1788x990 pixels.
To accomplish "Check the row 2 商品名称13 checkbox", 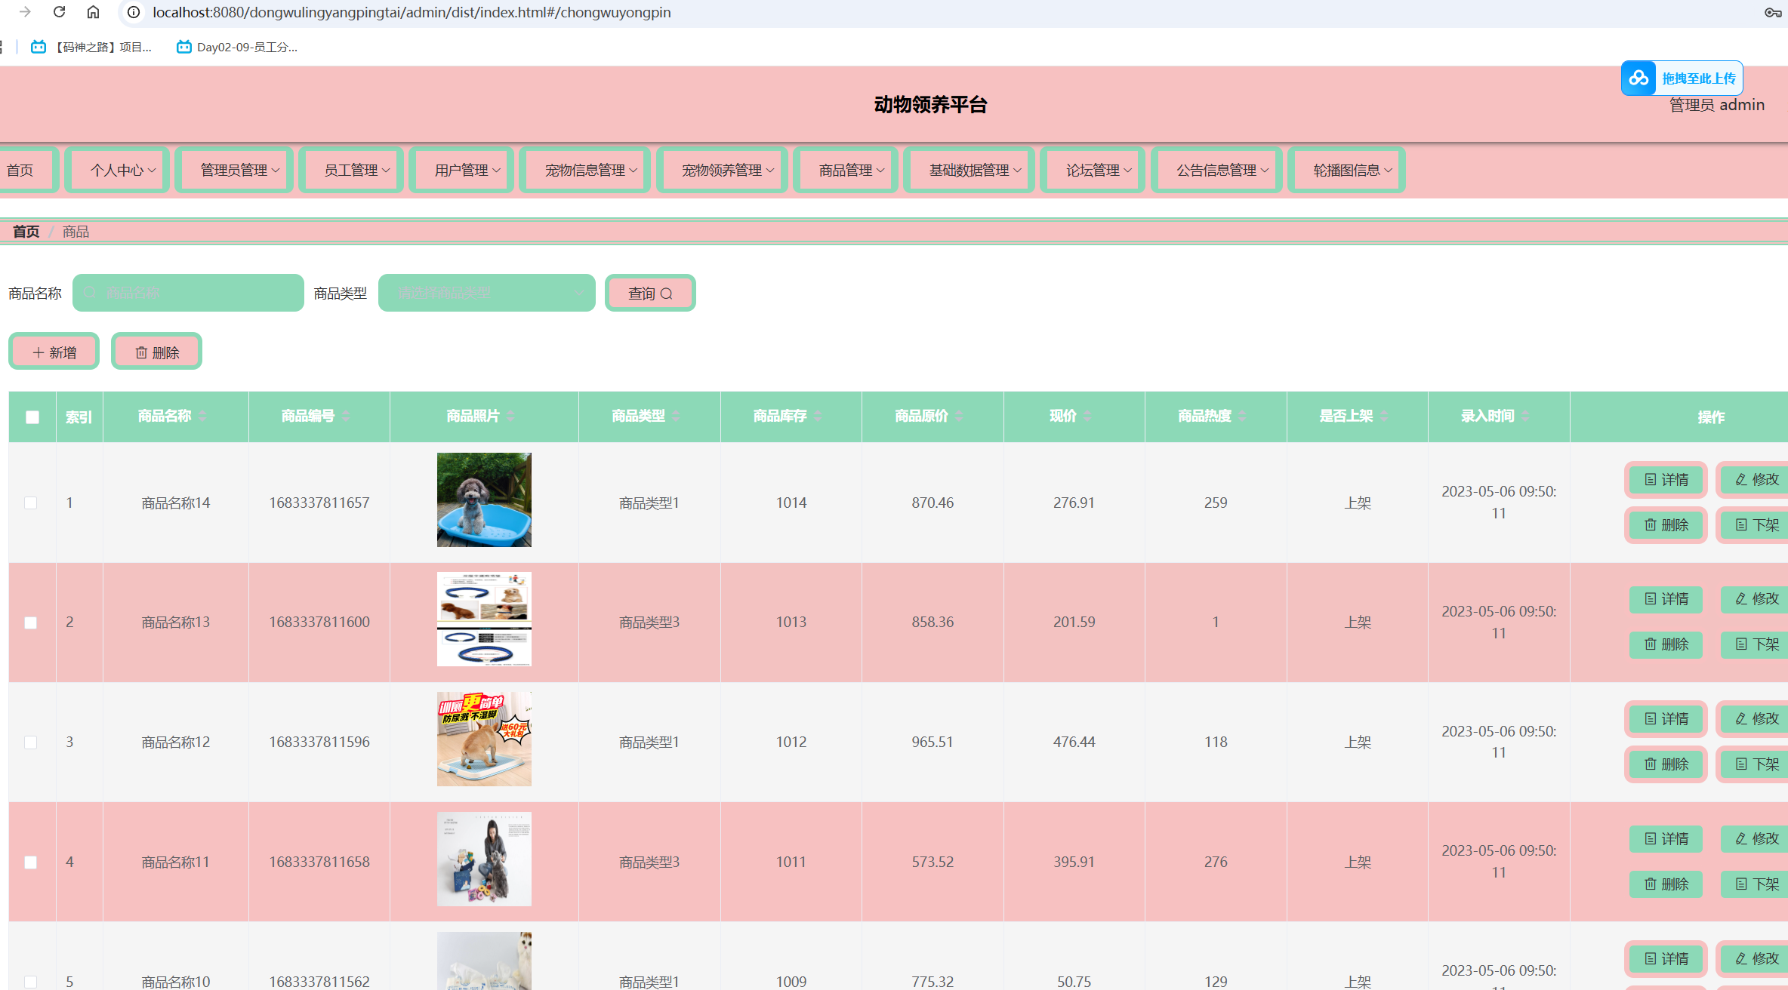I will [31, 623].
